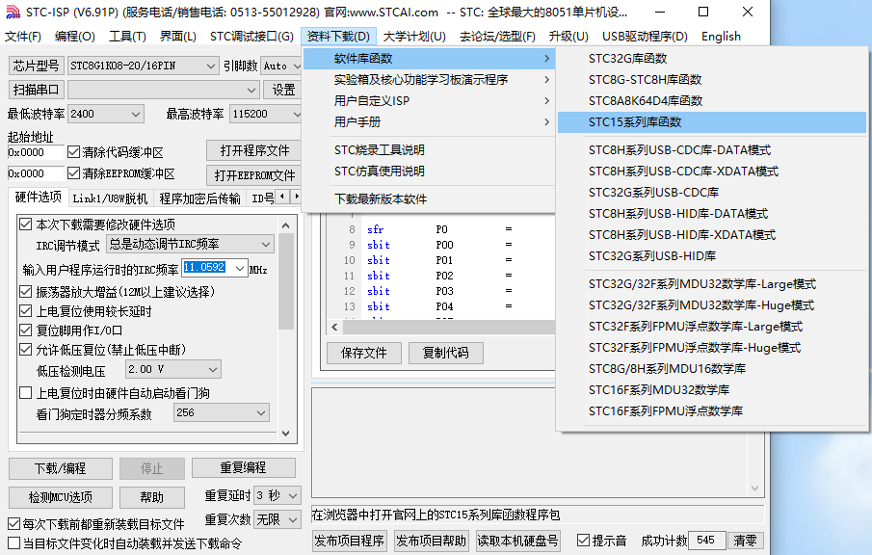Viewport: 872px width, 555px height.
Task: Select STC8G/8H系列MDU16数学库 entry
Action: tap(712, 369)
